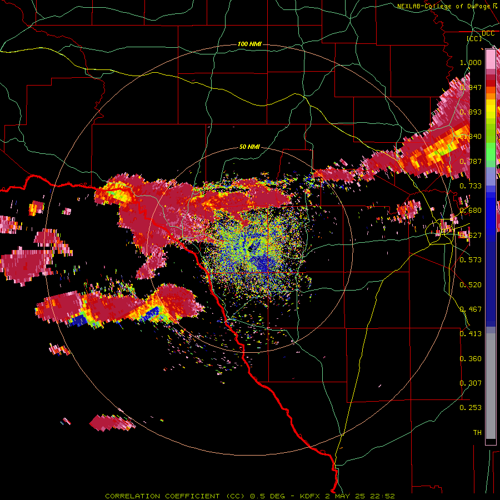Click the 0.947 legend value

[x=471, y=87]
